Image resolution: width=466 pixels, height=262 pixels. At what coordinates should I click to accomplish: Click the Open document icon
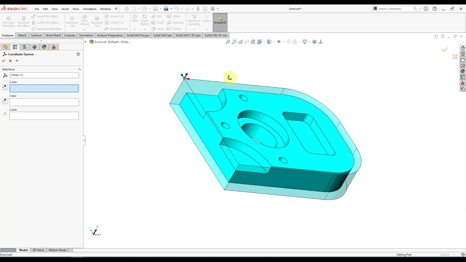click(x=144, y=9)
